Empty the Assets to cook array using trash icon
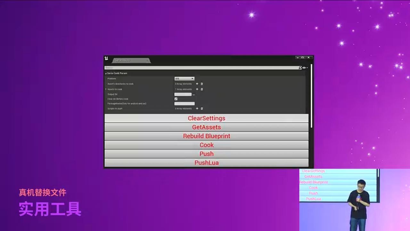410x231 pixels. click(x=202, y=89)
